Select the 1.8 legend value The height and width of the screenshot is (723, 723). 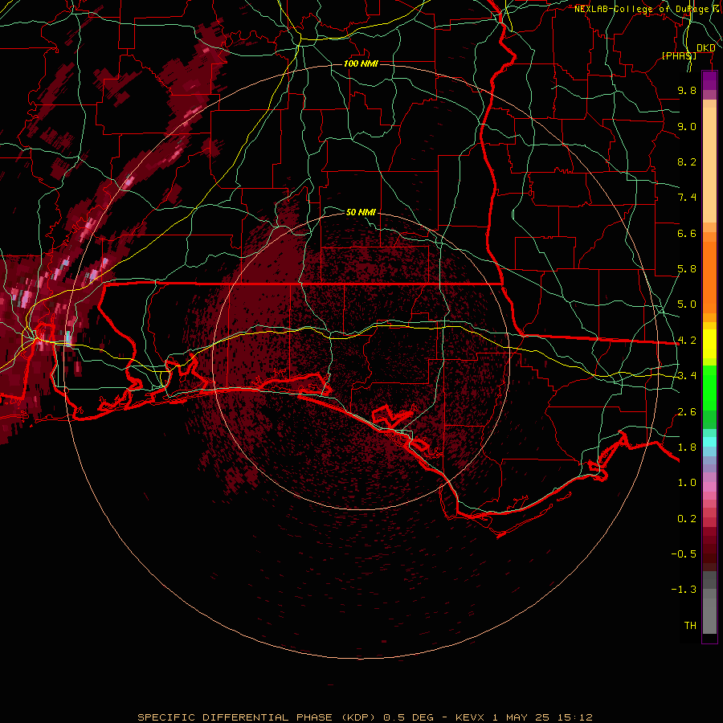coord(687,447)
